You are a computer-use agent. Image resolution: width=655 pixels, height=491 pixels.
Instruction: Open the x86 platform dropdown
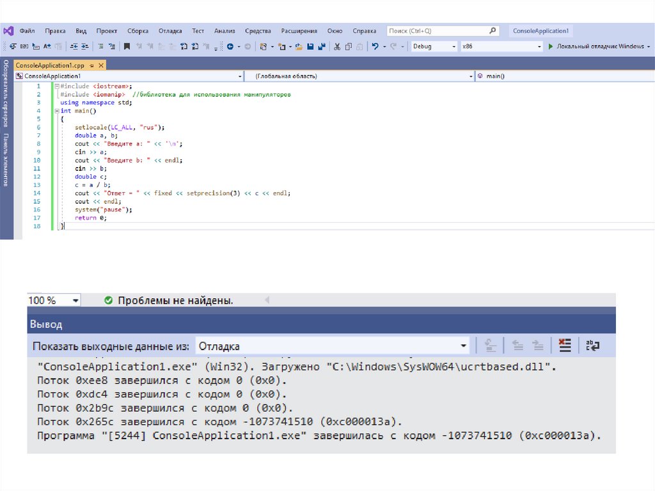click(x=537, y=47)
